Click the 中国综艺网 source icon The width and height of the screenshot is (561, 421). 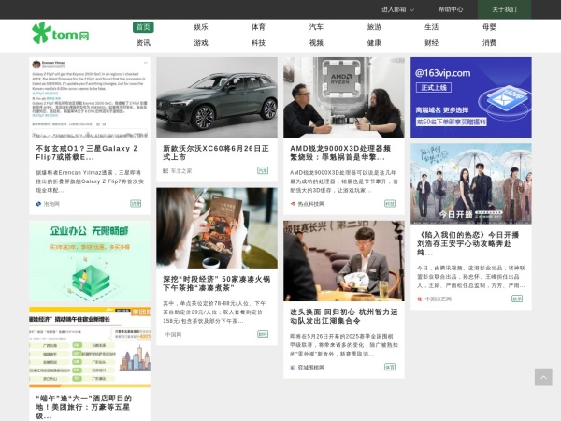click(420, 299)
